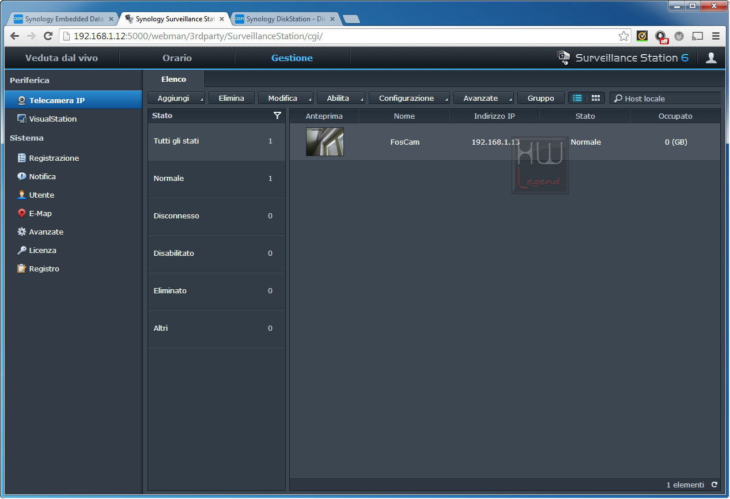
Task: Filter by Tutti gli stati
Action: [x=216, y=141]
